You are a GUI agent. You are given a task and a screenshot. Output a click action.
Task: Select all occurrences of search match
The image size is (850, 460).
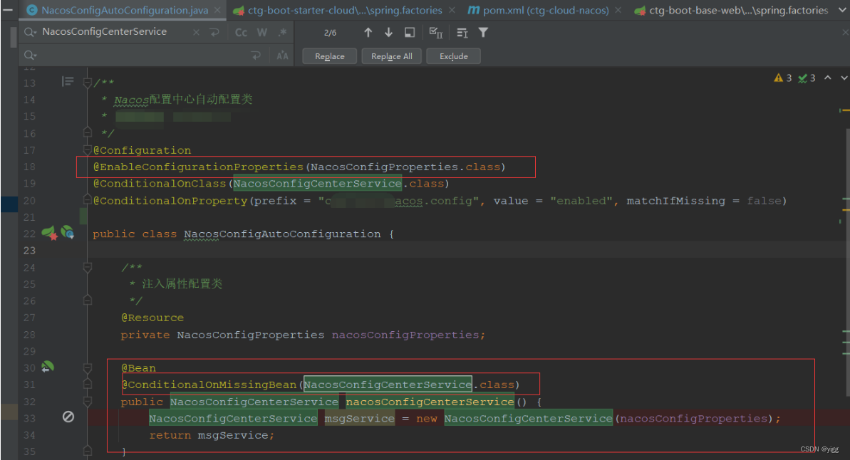coord(435,32)
